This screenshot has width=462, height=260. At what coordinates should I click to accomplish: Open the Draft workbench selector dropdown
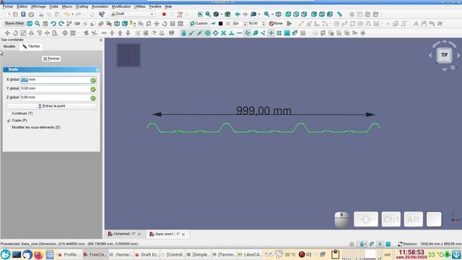coord(133,14)
